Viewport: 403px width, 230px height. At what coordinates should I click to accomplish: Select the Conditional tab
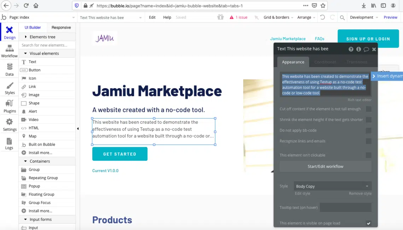[325, 62]
